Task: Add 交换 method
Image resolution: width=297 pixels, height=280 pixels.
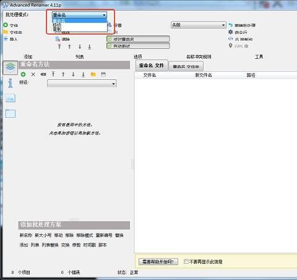Action: point(65,245)
